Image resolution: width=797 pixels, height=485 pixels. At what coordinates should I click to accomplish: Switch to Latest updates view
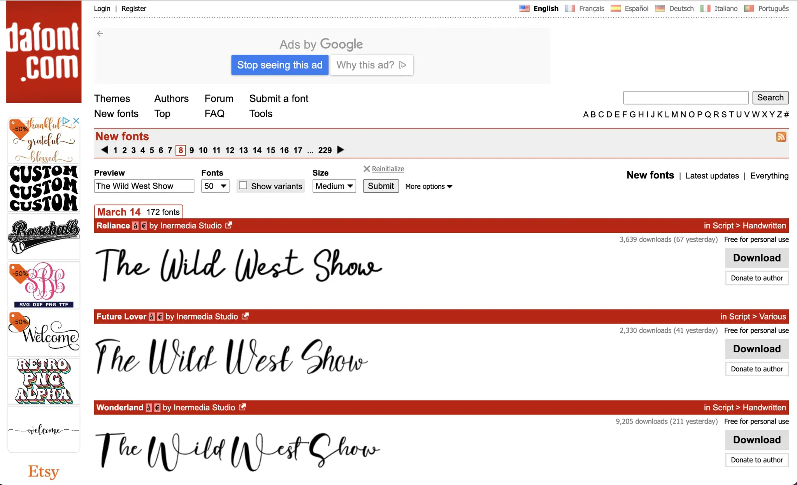coord(712,176)
